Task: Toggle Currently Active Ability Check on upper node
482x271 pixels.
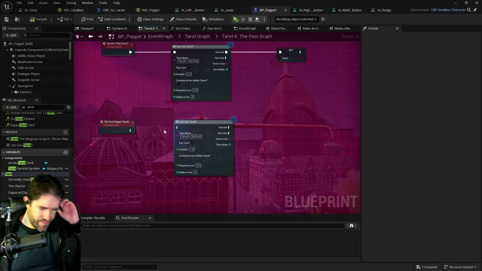Action: click(179, 84)
